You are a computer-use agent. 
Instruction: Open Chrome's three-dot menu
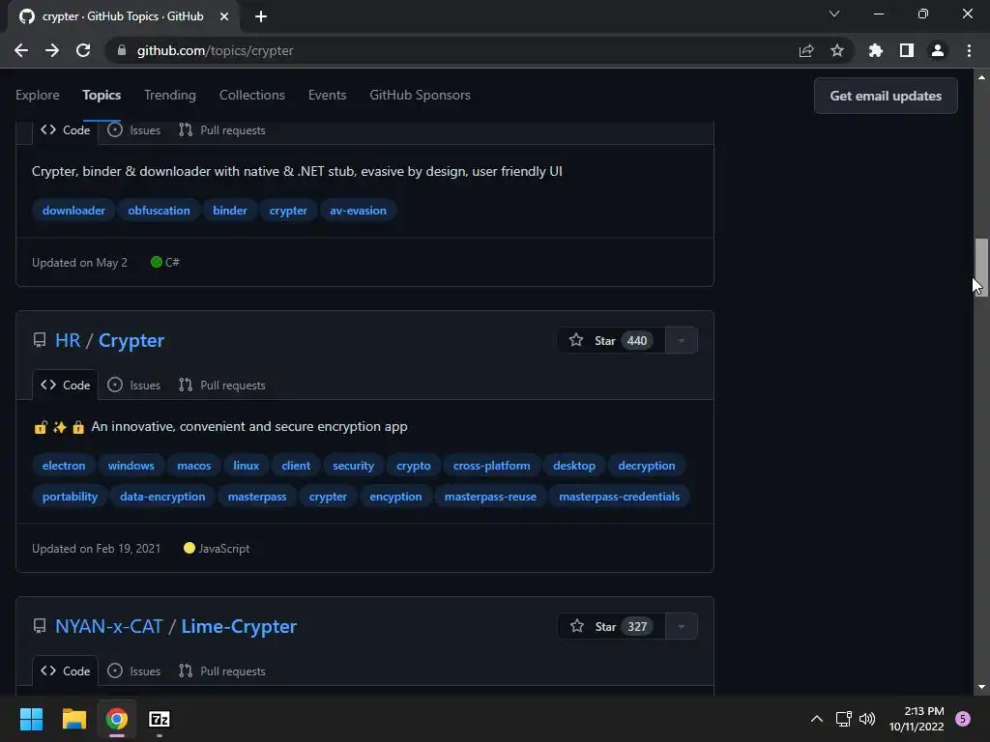(x=969, y=50)
